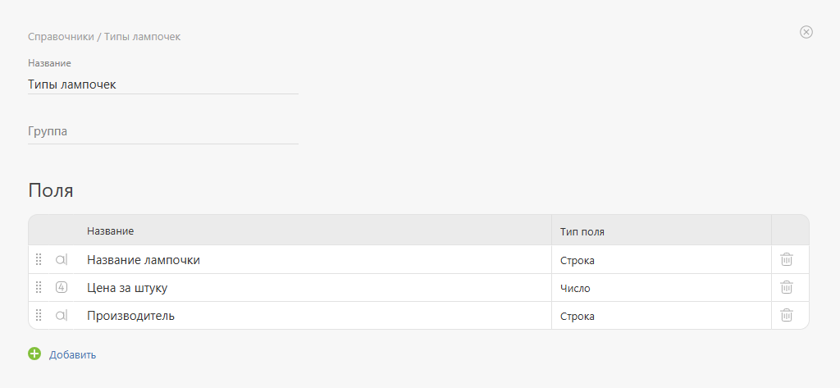Close the Типы лампочек editor
The height and width of the screenshot is (388, 840).
(x=806, y=32)
